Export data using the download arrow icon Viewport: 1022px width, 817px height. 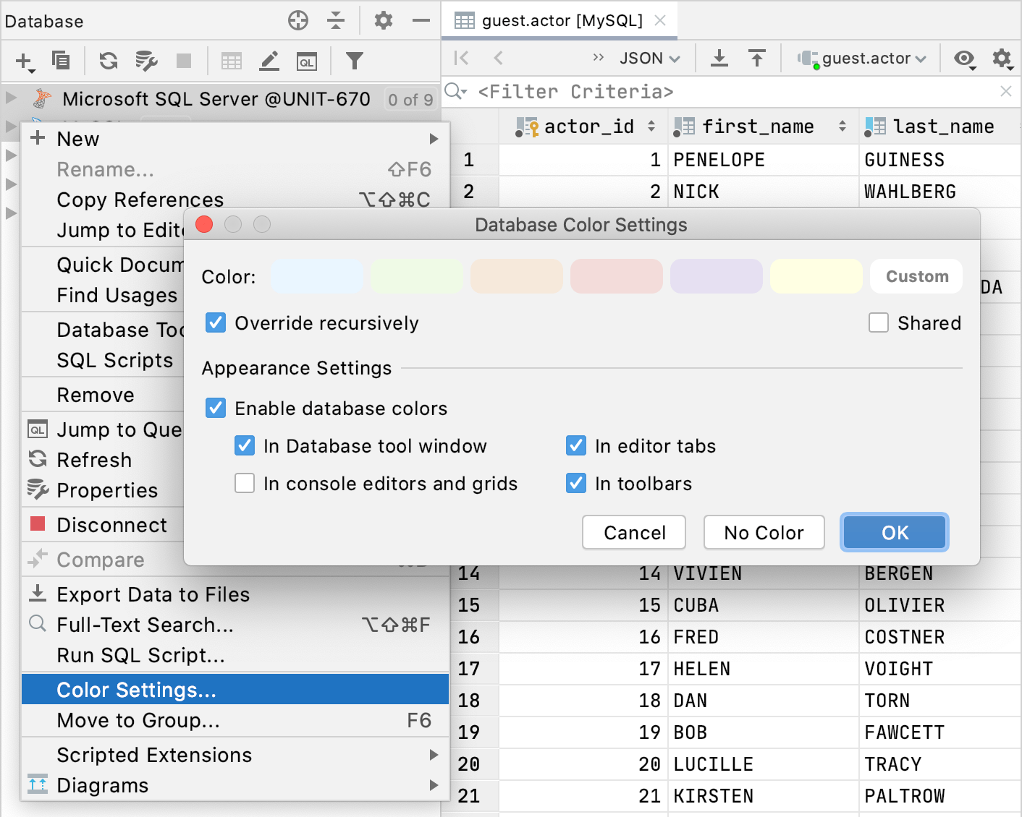coord(719,58)
